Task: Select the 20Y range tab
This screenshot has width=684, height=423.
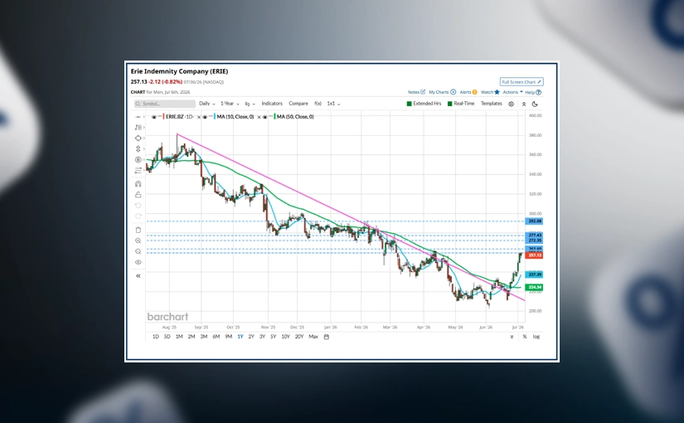Action: click(299, 337)
